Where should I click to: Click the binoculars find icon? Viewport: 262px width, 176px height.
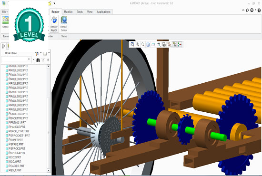[38, 60]
